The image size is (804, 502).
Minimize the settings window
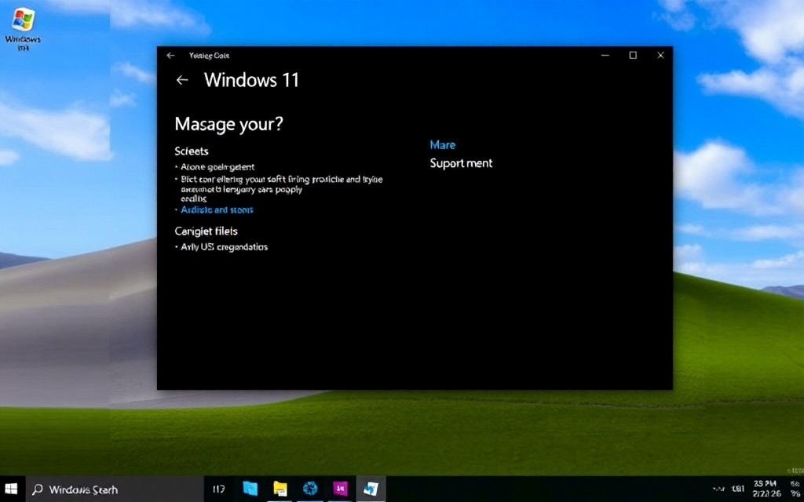click(605, 56)
